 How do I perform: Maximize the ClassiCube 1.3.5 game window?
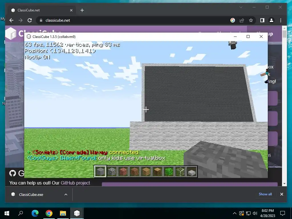(x=248, y=36)
